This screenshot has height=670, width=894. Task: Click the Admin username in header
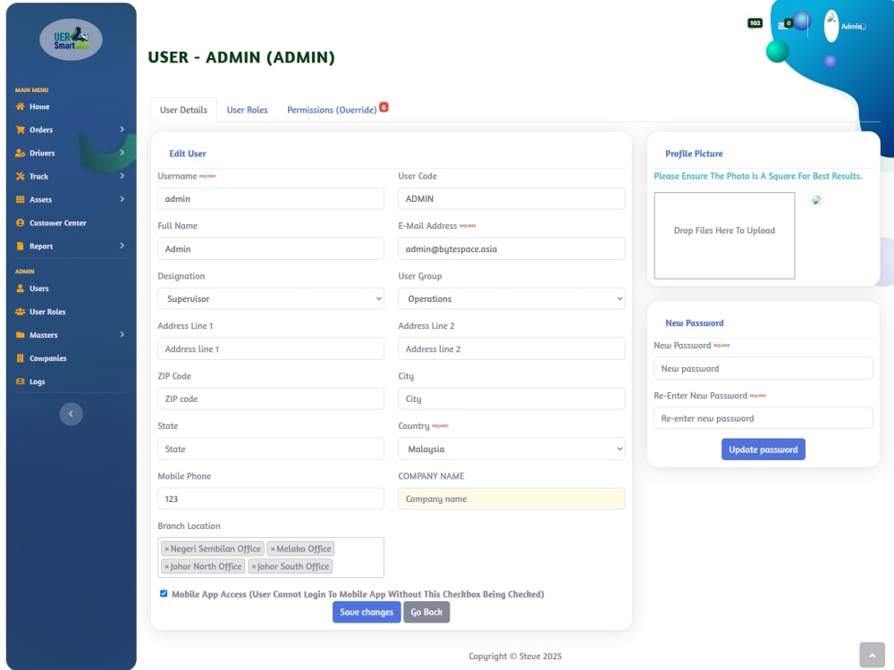[851, 26]
